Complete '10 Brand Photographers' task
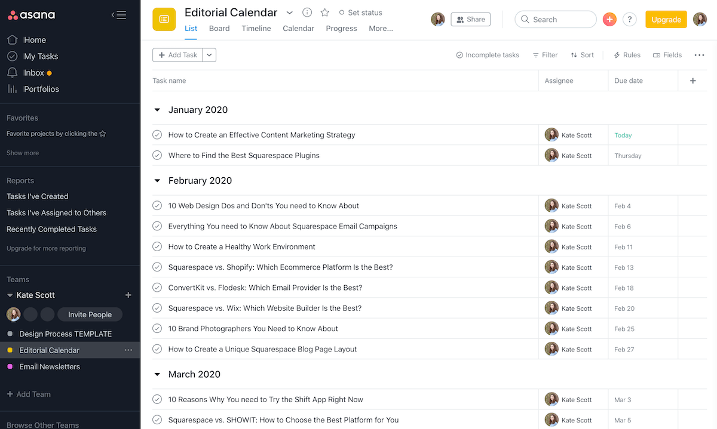Screen dimensions: 717x429 (x=157, y=329)
